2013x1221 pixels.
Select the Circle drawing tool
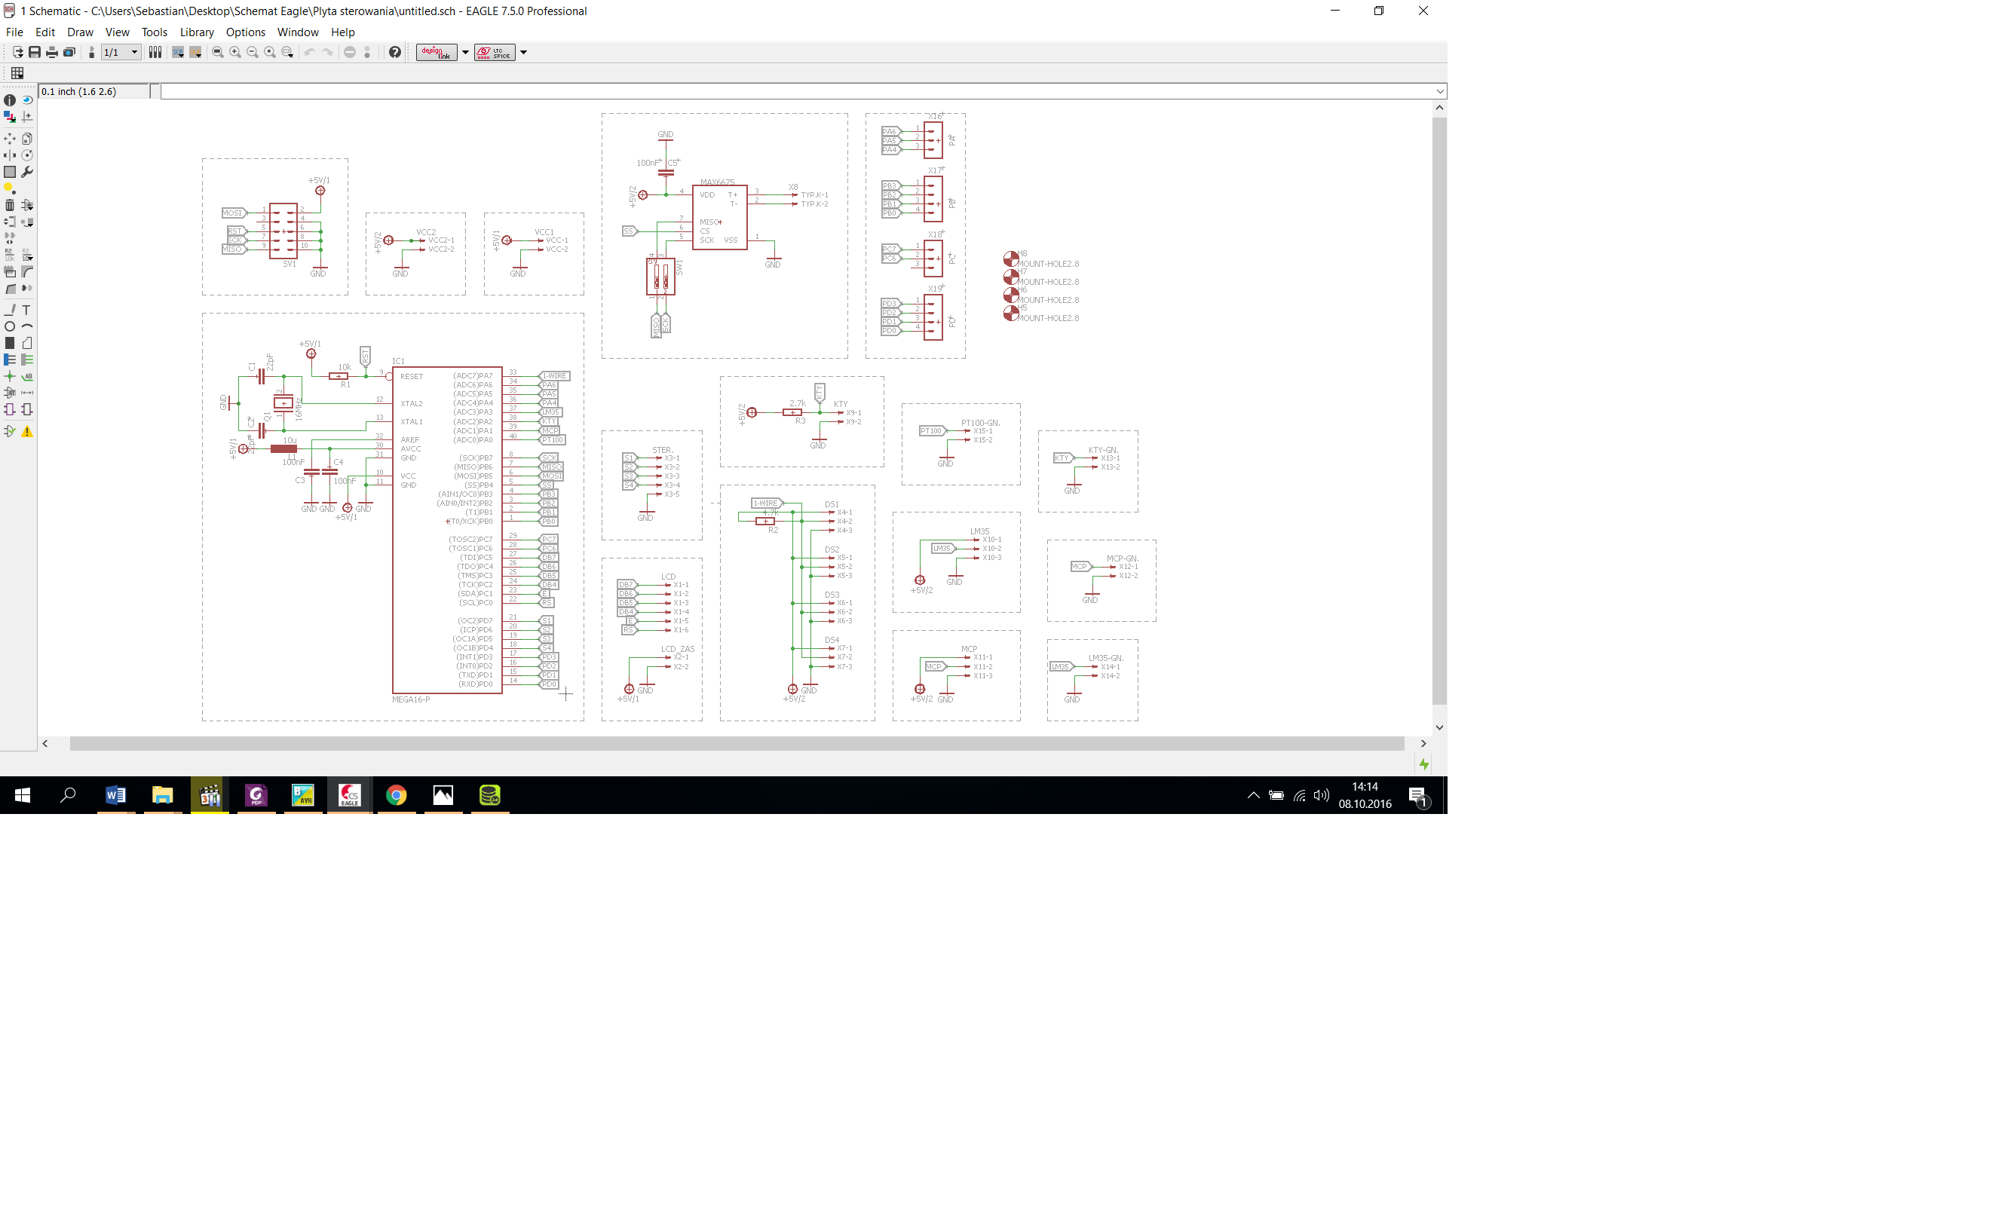coord(10,326)
